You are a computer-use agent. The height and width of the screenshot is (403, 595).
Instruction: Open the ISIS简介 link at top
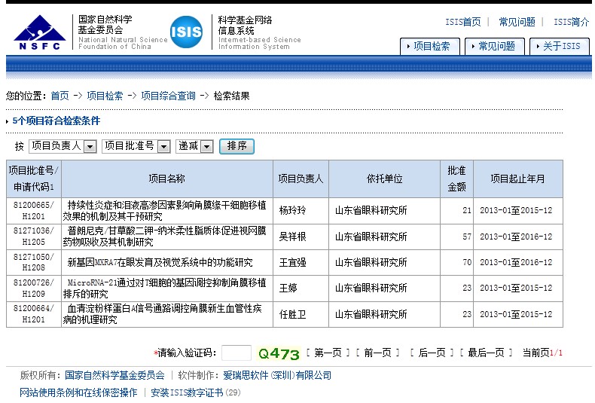(571, 22)
